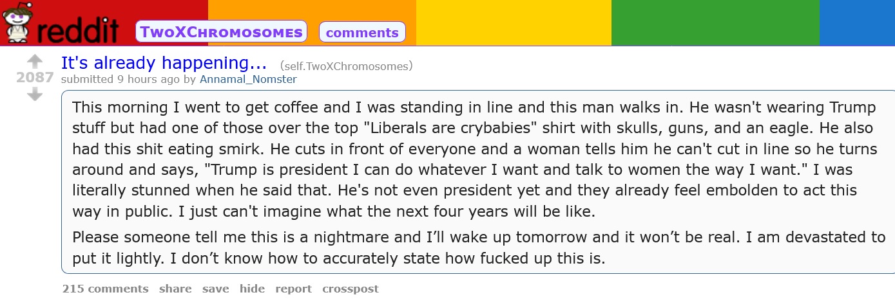Click the (self.TwoXChromosomes) domain link
This screenshot has height=306, width=895.
tap(346, 66)
